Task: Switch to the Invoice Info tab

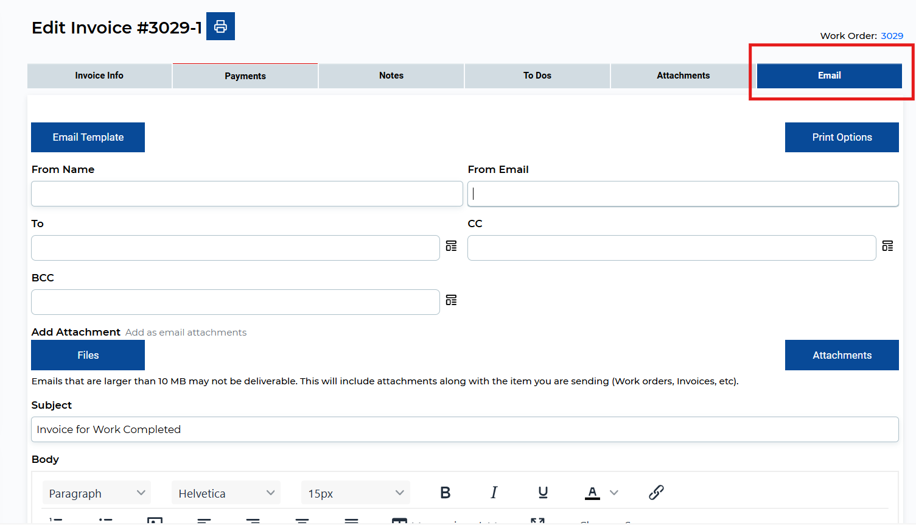Action: [x=99, y=76]
